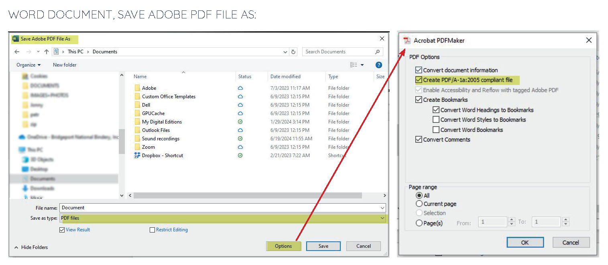This screenshot has width=608, height=265.
Task: Enable Convert Word Styles to Bookmarks
Action: [x=436, y=119]
